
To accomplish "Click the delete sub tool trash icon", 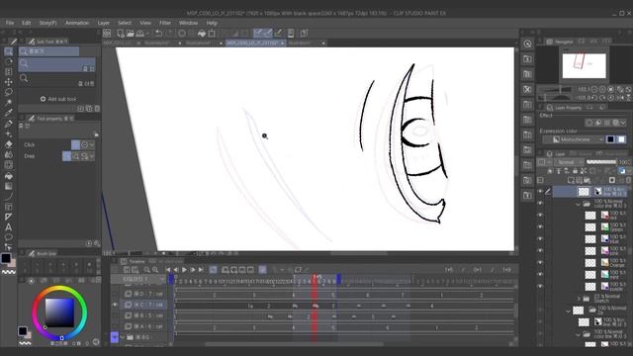I will pos(97,109).
